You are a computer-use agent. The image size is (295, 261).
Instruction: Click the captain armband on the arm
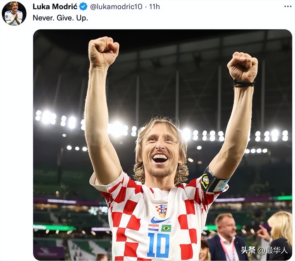coord(214,182)
